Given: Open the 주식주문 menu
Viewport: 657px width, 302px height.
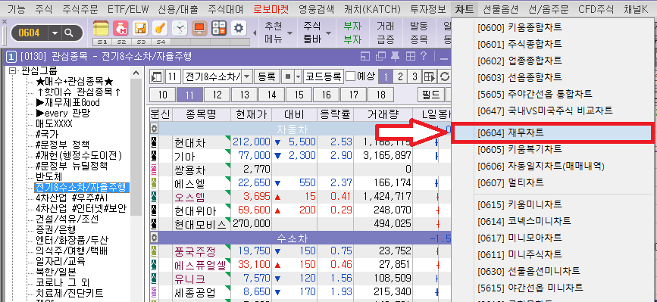Looking at the screenshot, I should click(x=80, y=8).
